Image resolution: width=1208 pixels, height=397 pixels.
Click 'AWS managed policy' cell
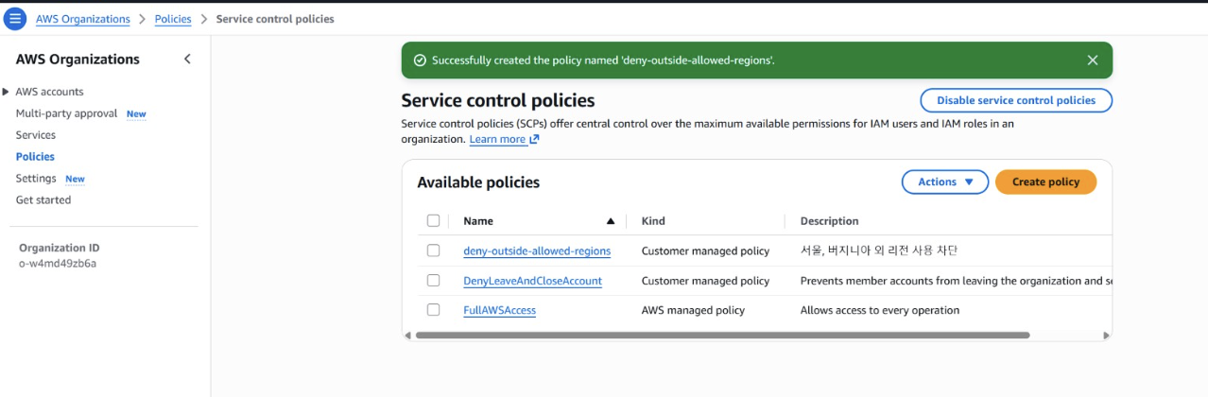(x=693, y=310)
